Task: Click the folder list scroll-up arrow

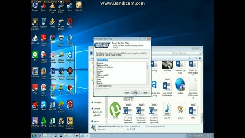Action: point(147,63)
